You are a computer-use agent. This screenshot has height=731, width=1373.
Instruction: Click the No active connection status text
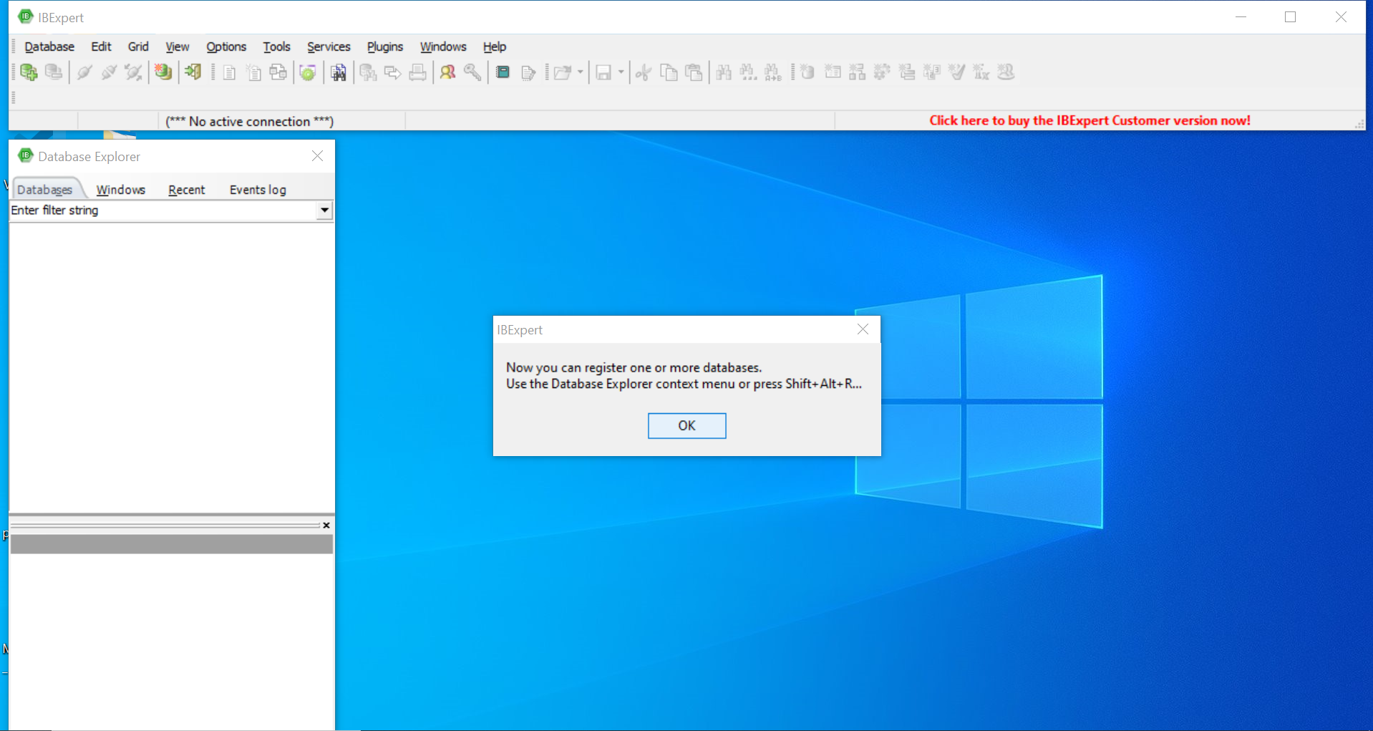249,122
